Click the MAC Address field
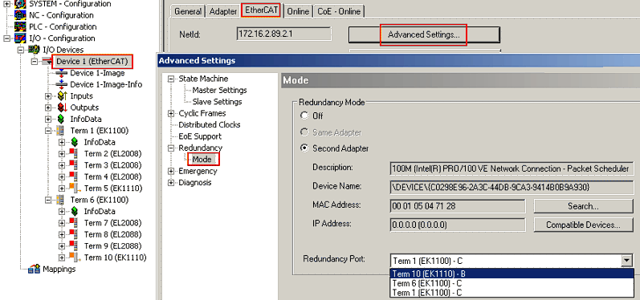Image resolution: width=640 pixels, height=300 pixels. (458, 206)
